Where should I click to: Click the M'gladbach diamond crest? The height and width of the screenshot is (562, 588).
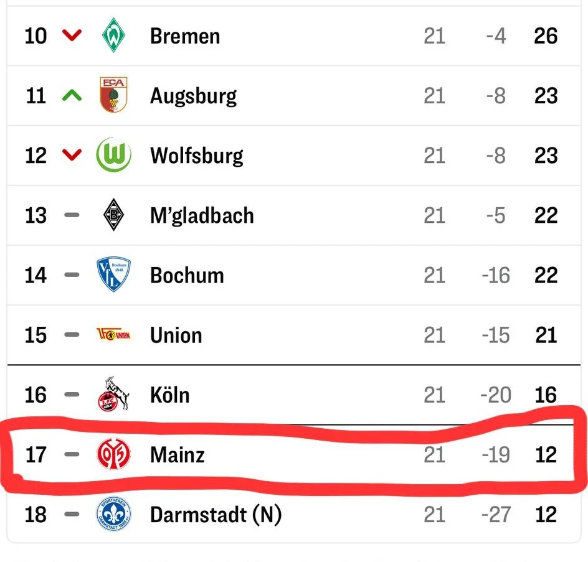pos(113,215)
